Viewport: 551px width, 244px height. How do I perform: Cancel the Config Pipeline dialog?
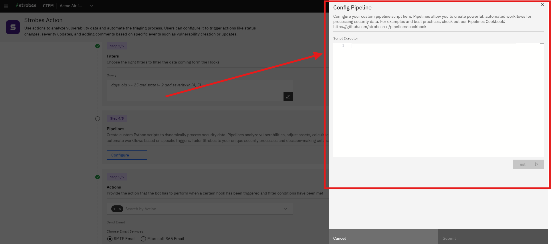point(383,237)
